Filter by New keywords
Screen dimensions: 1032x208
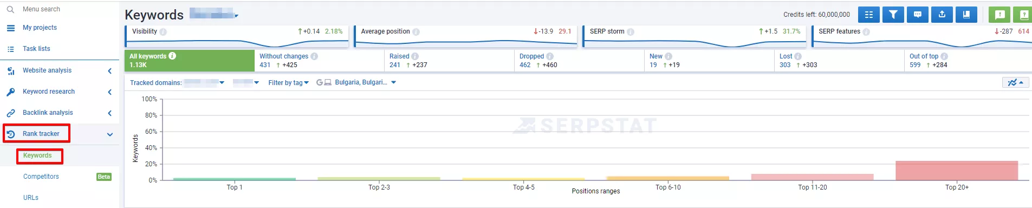(710, 61)
